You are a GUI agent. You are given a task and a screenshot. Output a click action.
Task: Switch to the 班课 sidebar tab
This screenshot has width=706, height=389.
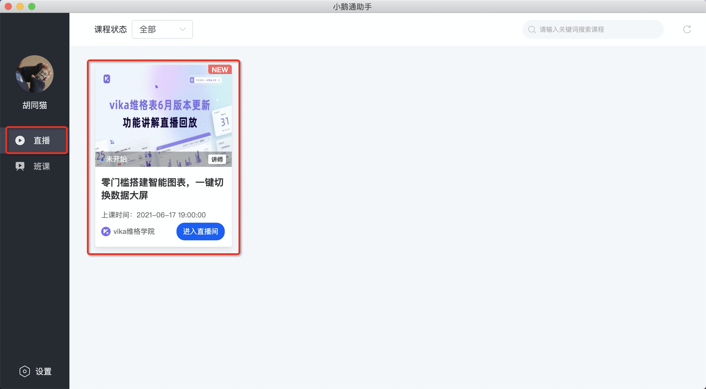(41, 166)
